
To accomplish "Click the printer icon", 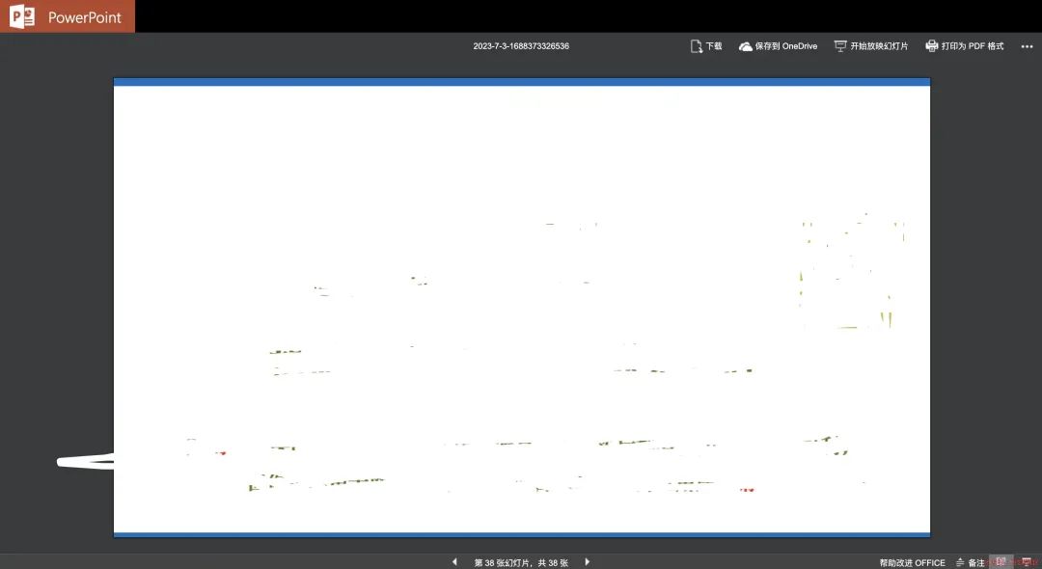I will [x=932, y=46].
